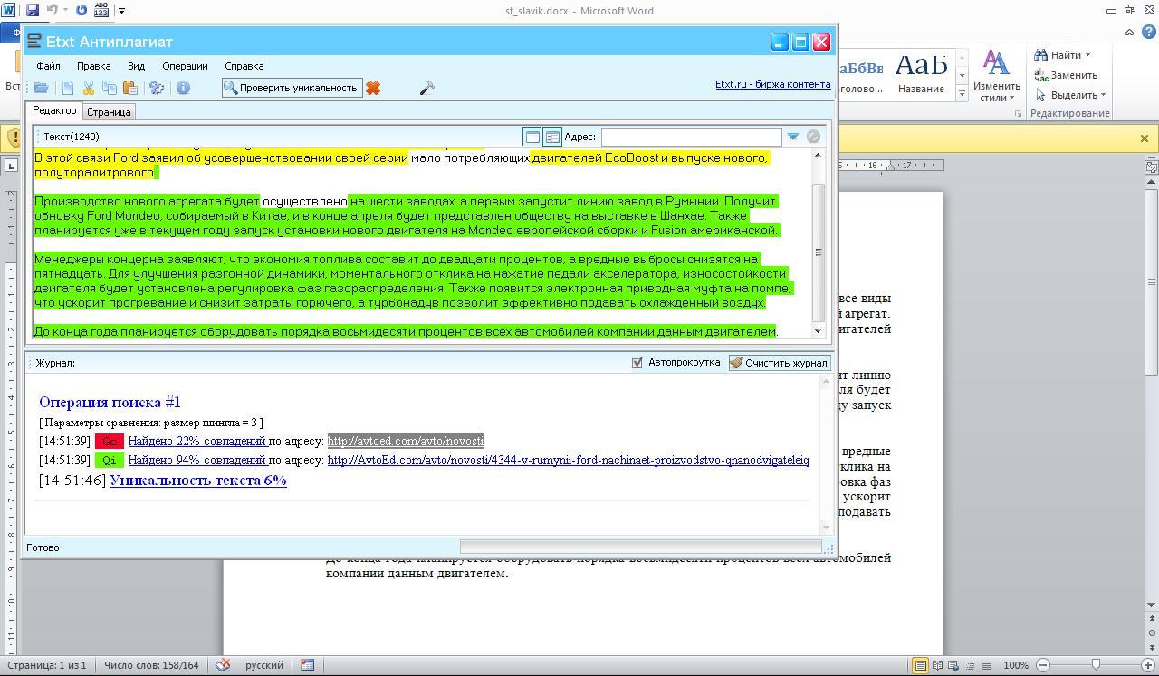Image resolution: width=1159 pixels, height=676 pixels.
Task: Minimize the Word ribbon with caret icon
Action: click(x=1129, y=32)
